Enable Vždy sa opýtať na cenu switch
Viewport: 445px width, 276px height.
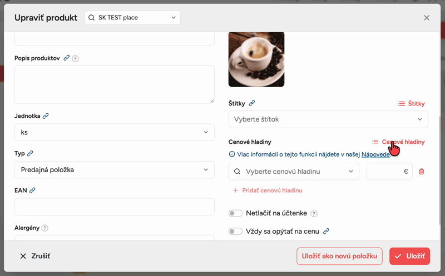pos(235,231)
